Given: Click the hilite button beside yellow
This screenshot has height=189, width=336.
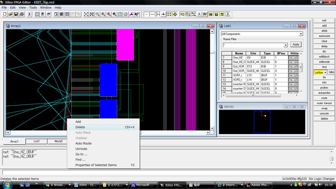Looking at the screenshot, I should (x=331, y=72).
